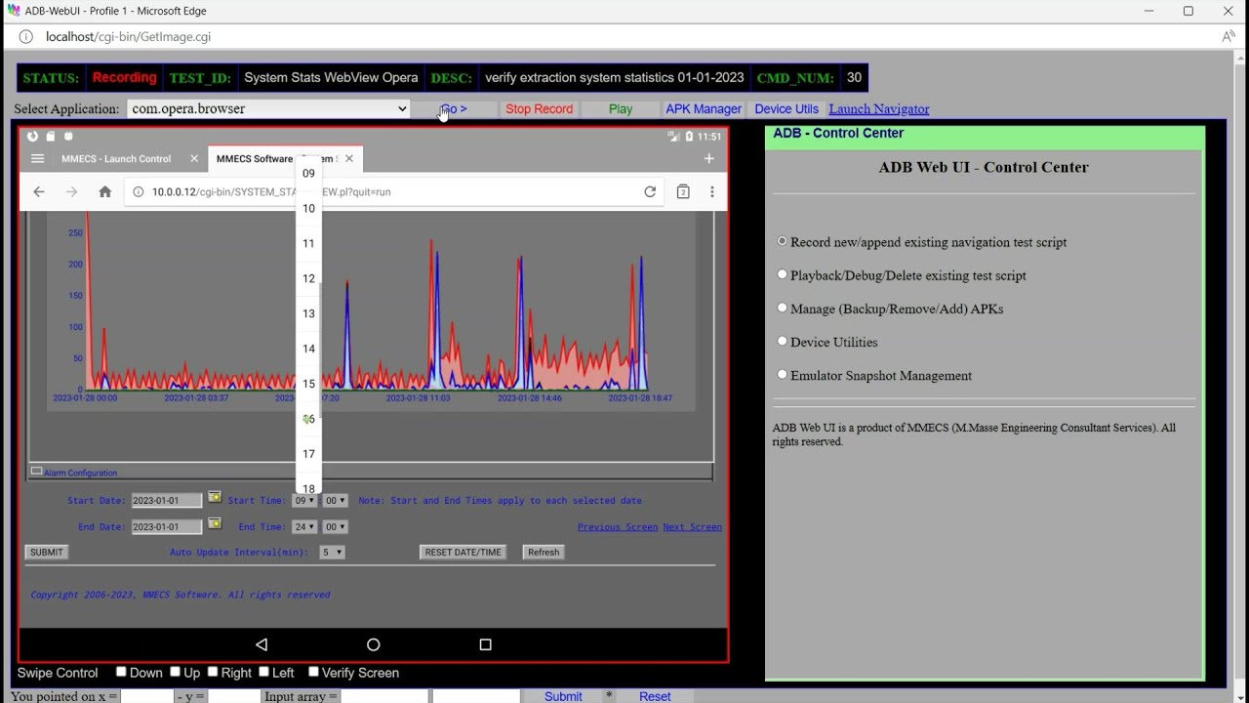
Task: Open the Opera tab switcher icon
Action: click(x=683, y=191)
